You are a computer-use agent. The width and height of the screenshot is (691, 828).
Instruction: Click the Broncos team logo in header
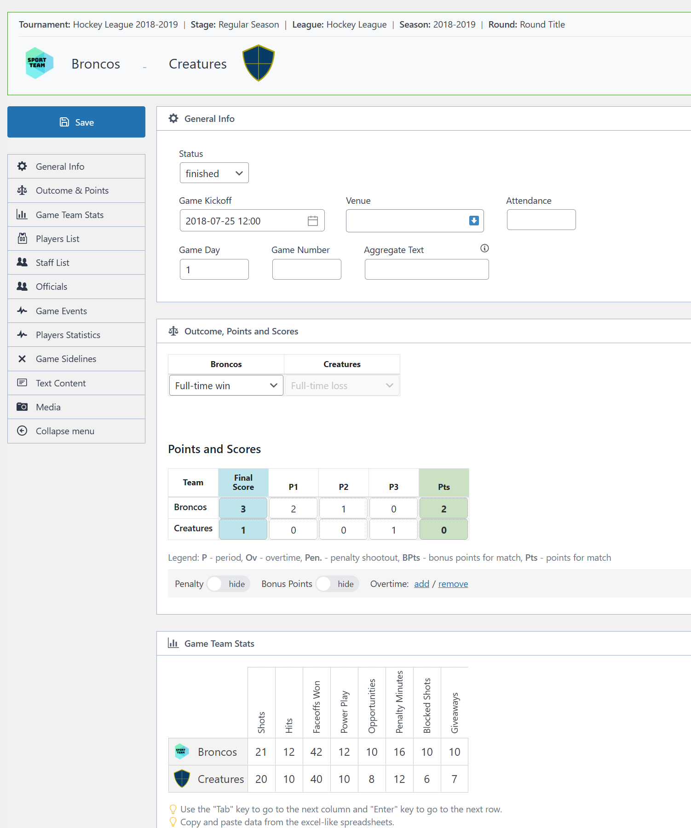coord(39,63)
